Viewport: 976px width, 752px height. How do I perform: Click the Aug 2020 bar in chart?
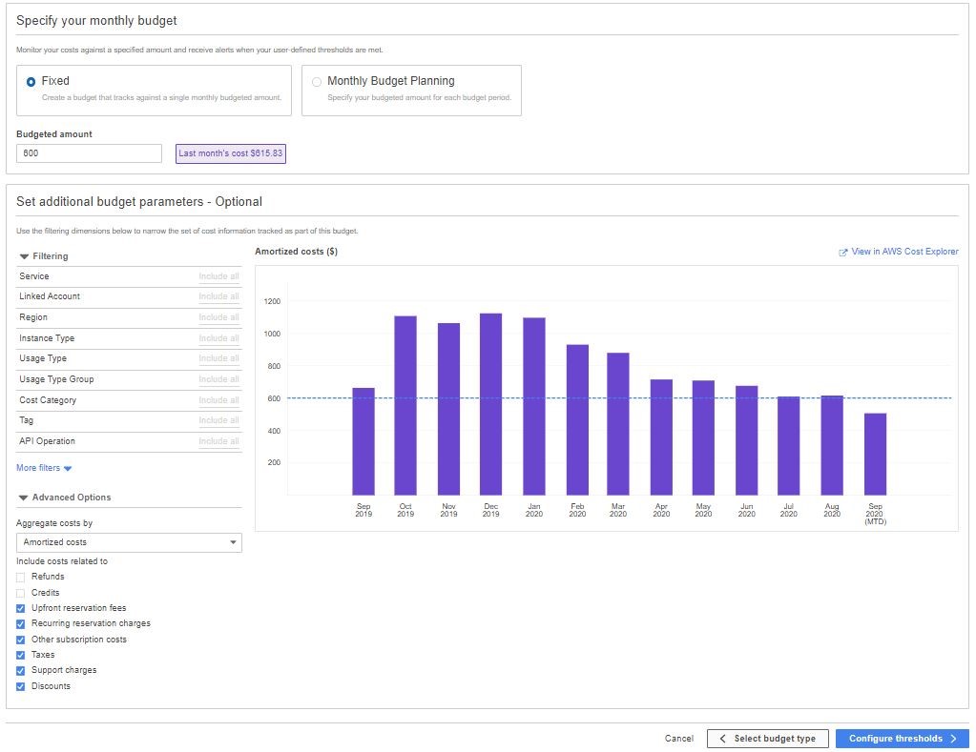pos(832,445)
